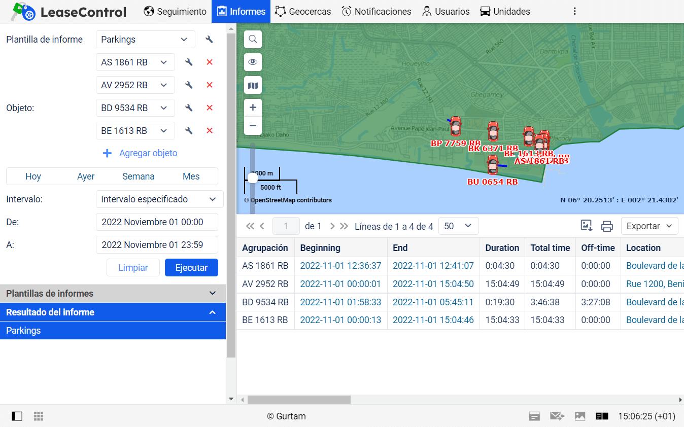The width and height of the screenshot is (684, 427).
Task: Go to first page of results
Action: [x=250, y=226]
